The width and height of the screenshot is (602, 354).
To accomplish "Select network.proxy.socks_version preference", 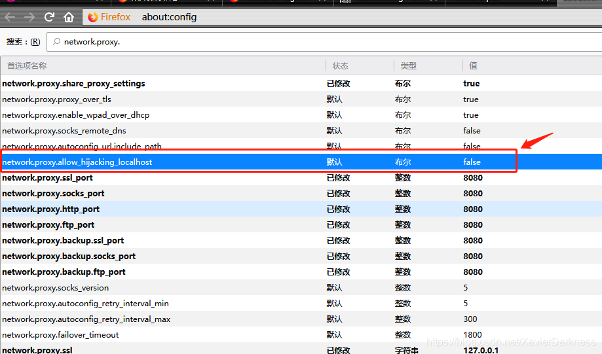I will pos(301,288).
